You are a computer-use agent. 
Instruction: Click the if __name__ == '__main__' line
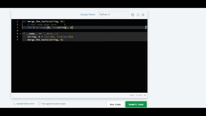click(40, 34)
